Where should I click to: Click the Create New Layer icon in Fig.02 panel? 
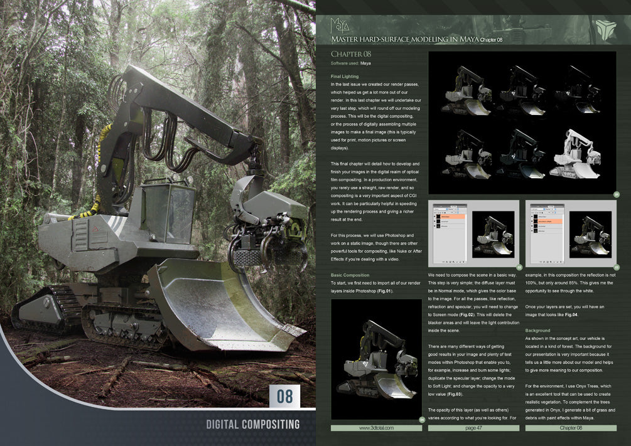pos(460,262)
